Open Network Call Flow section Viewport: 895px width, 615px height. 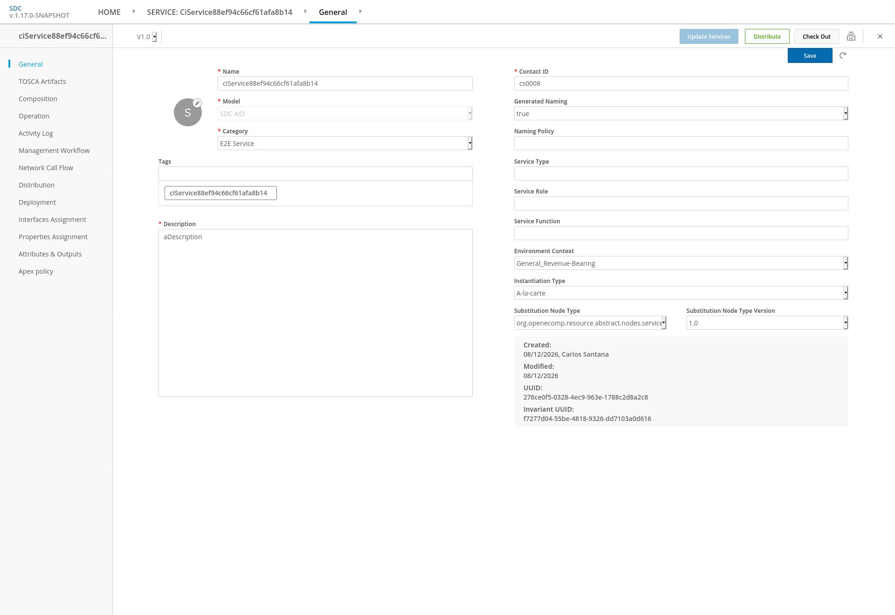(46, 168)
